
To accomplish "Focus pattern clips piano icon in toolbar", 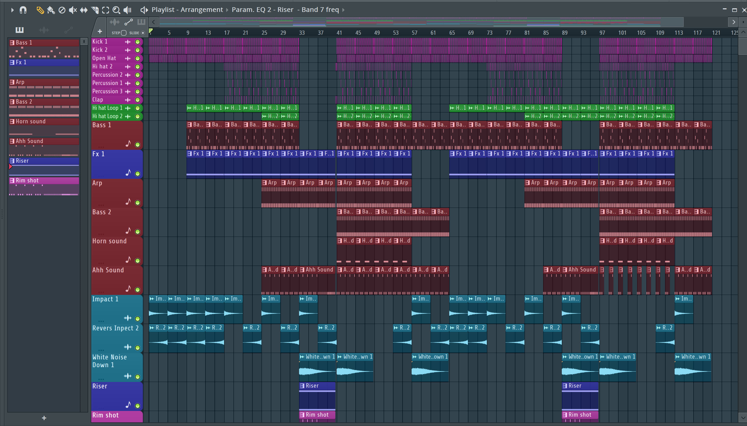I will [x=141, y=22].
